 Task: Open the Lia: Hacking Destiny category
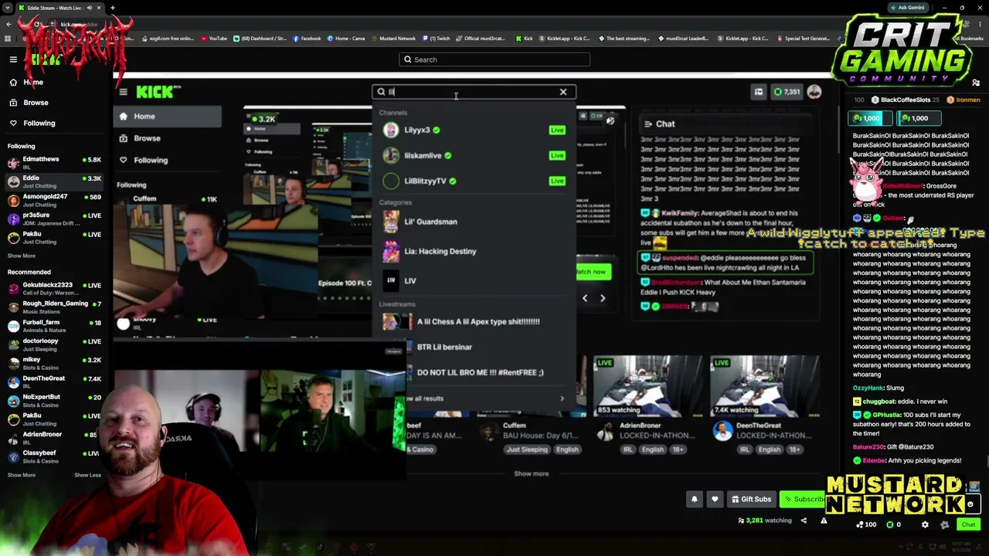click(473, 251)
